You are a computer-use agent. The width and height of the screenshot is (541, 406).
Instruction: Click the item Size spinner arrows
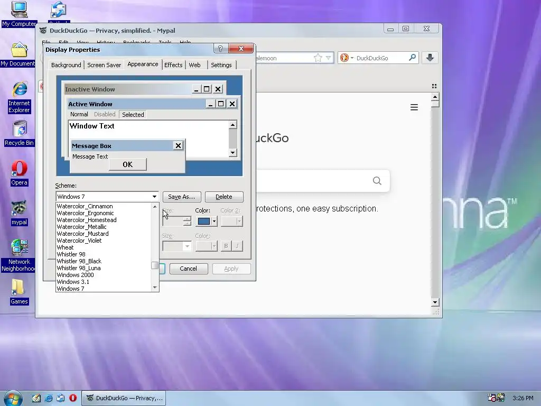187,222
